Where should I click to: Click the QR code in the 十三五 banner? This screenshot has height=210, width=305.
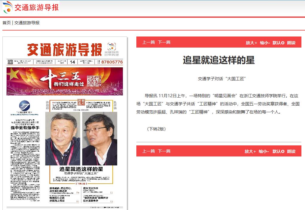[93, 81]
